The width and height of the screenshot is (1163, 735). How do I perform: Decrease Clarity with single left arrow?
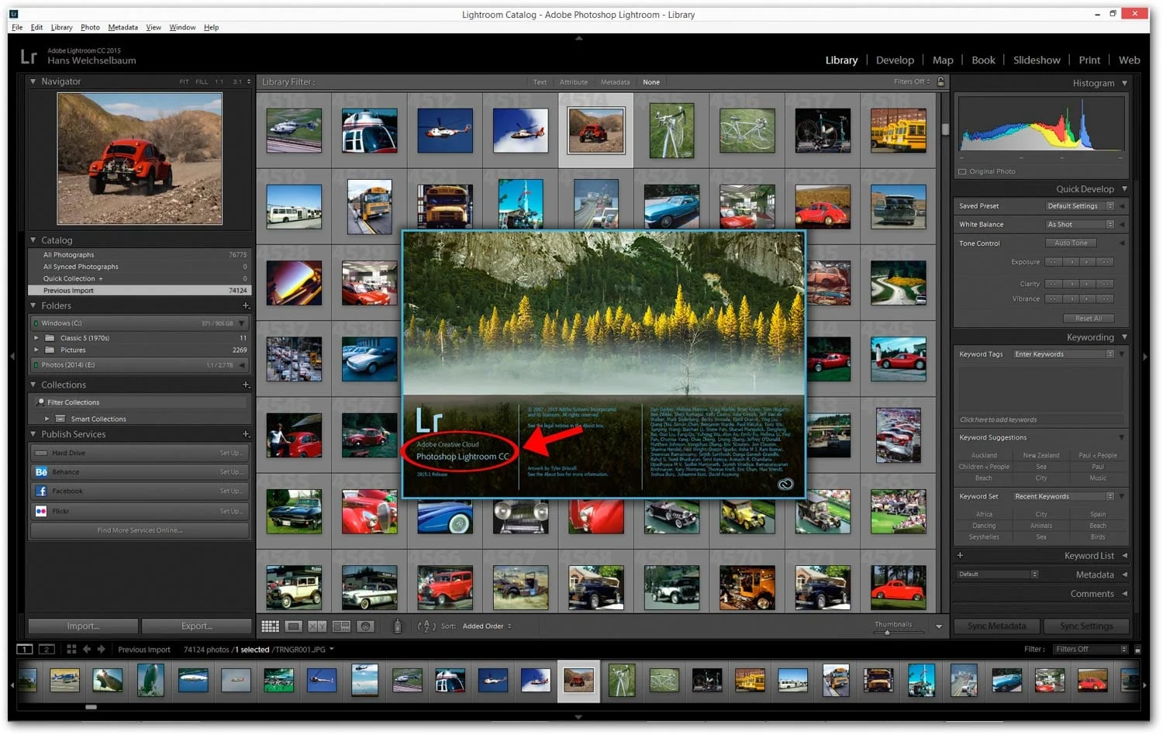(1071, 284)
